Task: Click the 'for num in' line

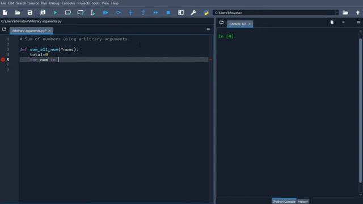Action: tap(43, 59)
